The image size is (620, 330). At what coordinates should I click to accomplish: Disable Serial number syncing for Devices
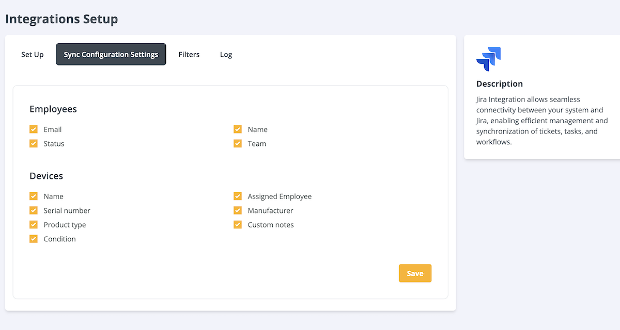pos(34,210)
